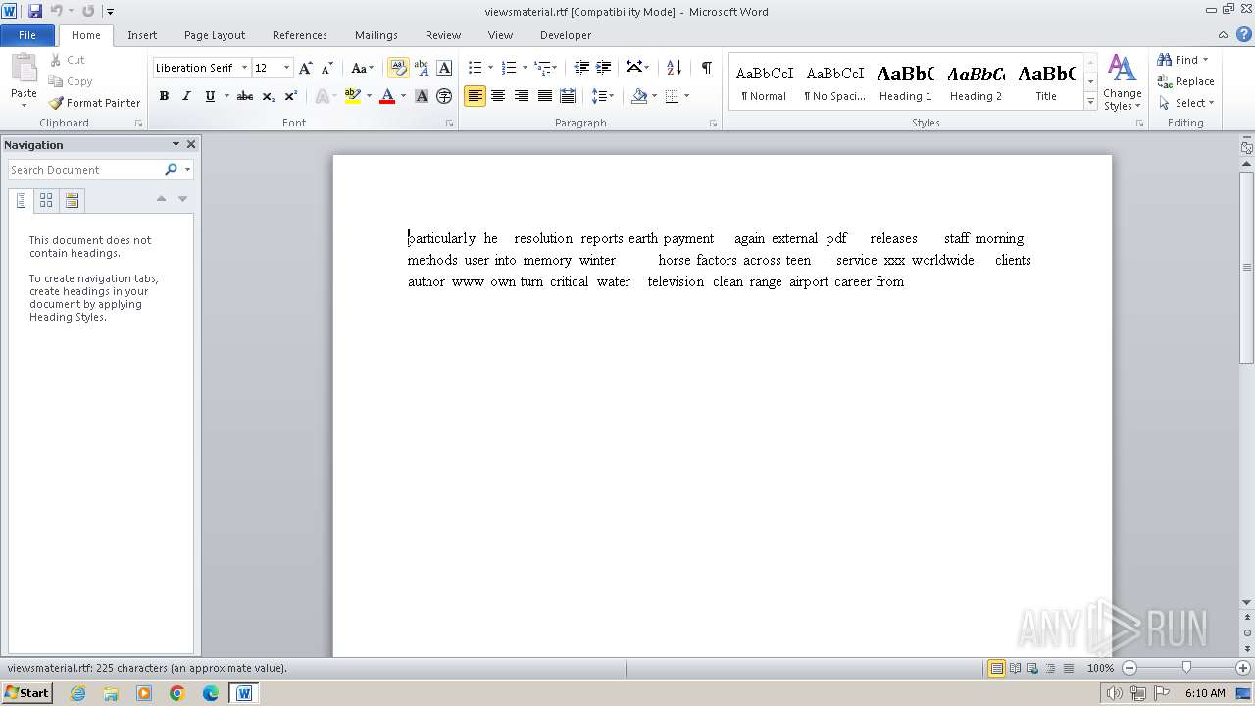Select Print Layout view in status bar
1255x706 pixels.
tap(997, 668)
